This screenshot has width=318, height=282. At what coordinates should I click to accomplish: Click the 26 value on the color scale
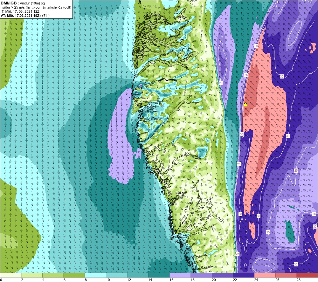[277, 280]
